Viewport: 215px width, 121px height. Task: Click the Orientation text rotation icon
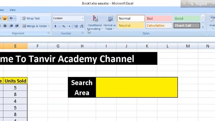coord(11,18)
